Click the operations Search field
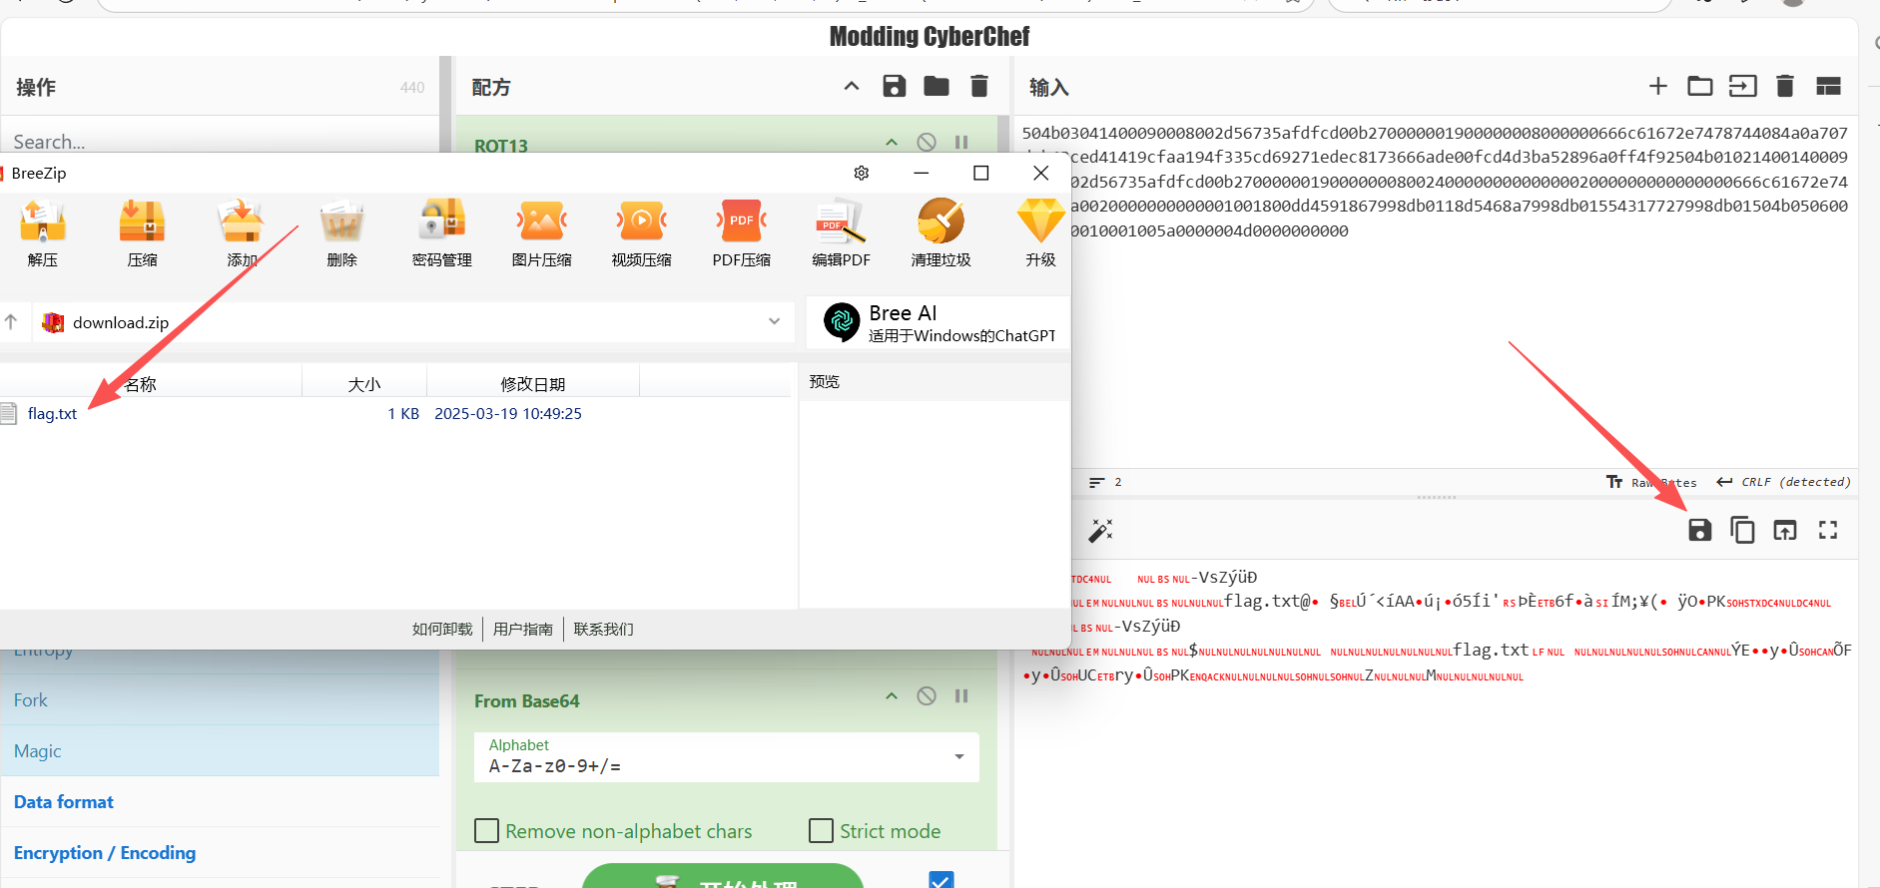Image resolution: width=1880 pixels, height=888 pixels. point(220,141)
